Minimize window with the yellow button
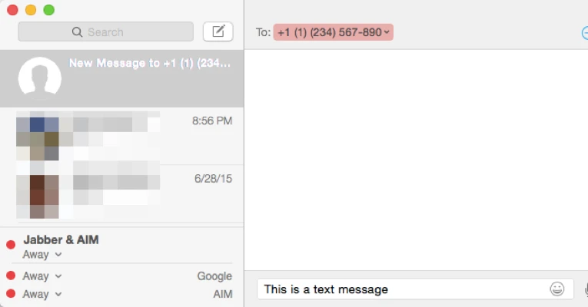Viewport: 588px width, 307px height. pos(31,10)
